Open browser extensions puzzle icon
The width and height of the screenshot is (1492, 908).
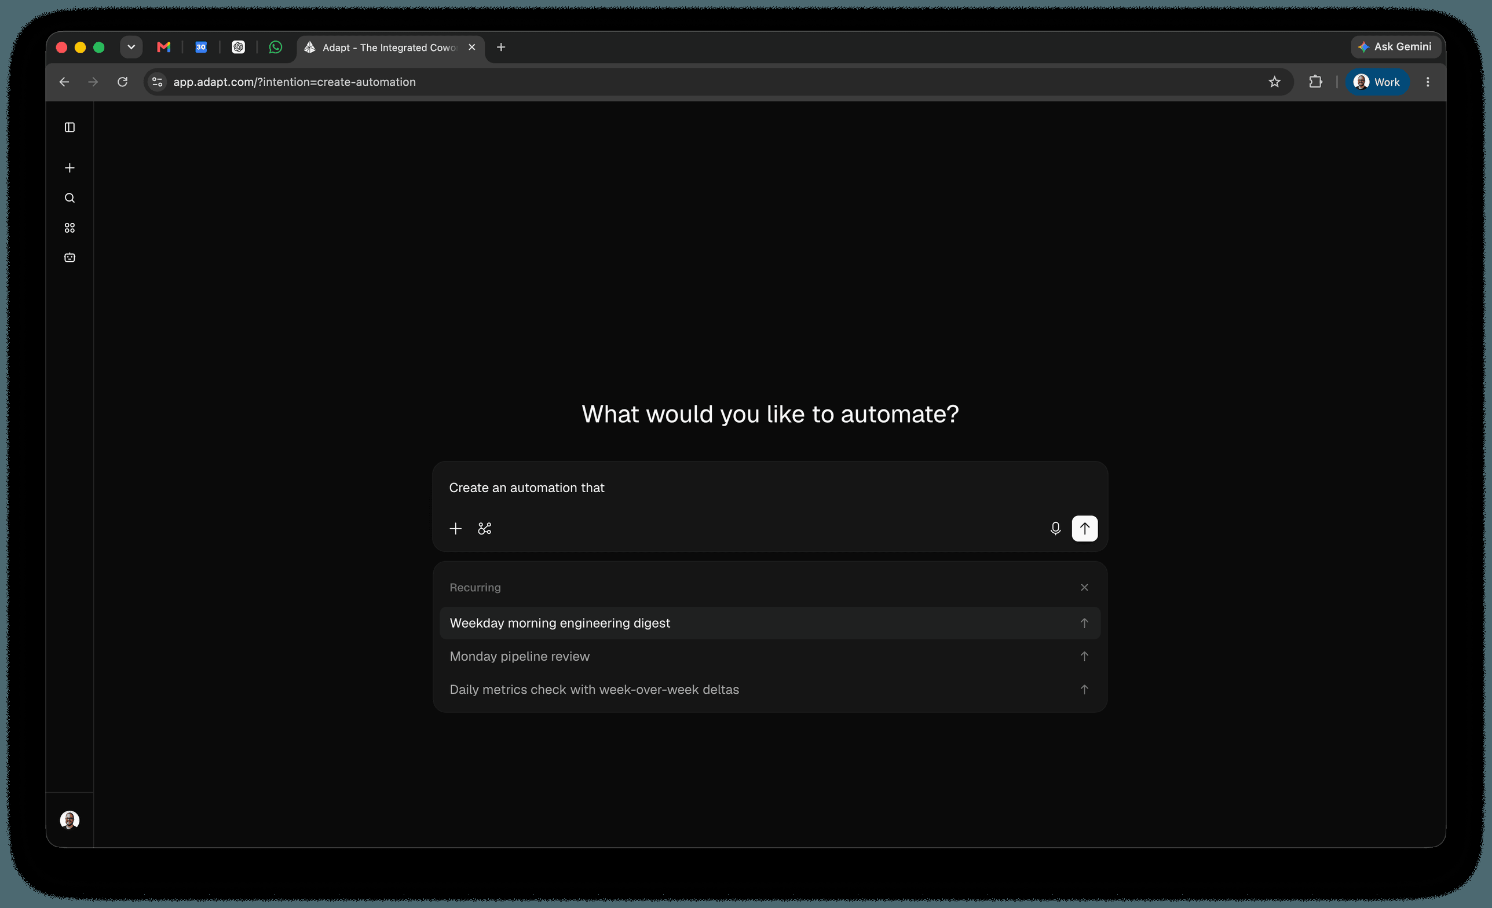[1315, 82]
